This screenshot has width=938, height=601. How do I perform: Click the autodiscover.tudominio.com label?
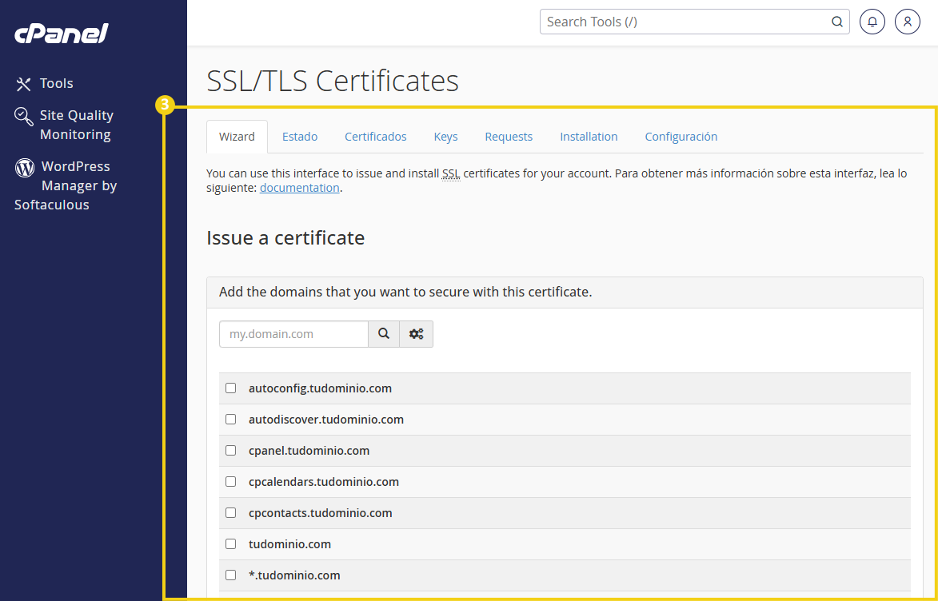click(326, 420)
